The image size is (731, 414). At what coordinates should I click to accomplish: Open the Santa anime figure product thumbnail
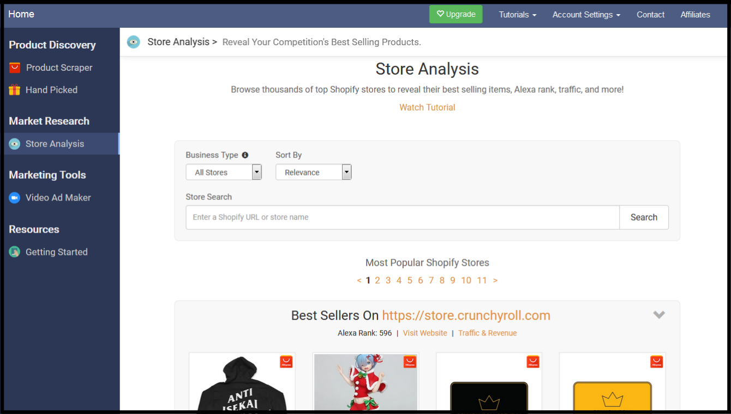pos(366,381)
